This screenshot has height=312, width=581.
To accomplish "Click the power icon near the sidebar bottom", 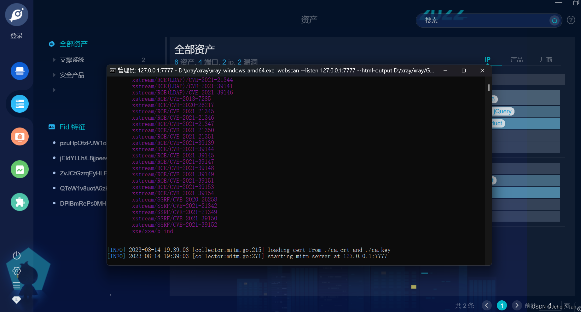I will pyautogui.click(x=16, y=256).
